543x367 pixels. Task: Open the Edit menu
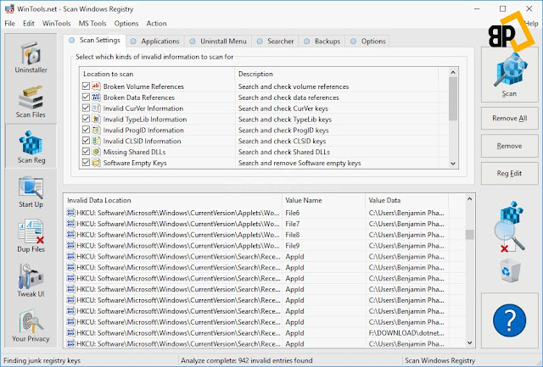pyautogui.click(x=29, y=24)
